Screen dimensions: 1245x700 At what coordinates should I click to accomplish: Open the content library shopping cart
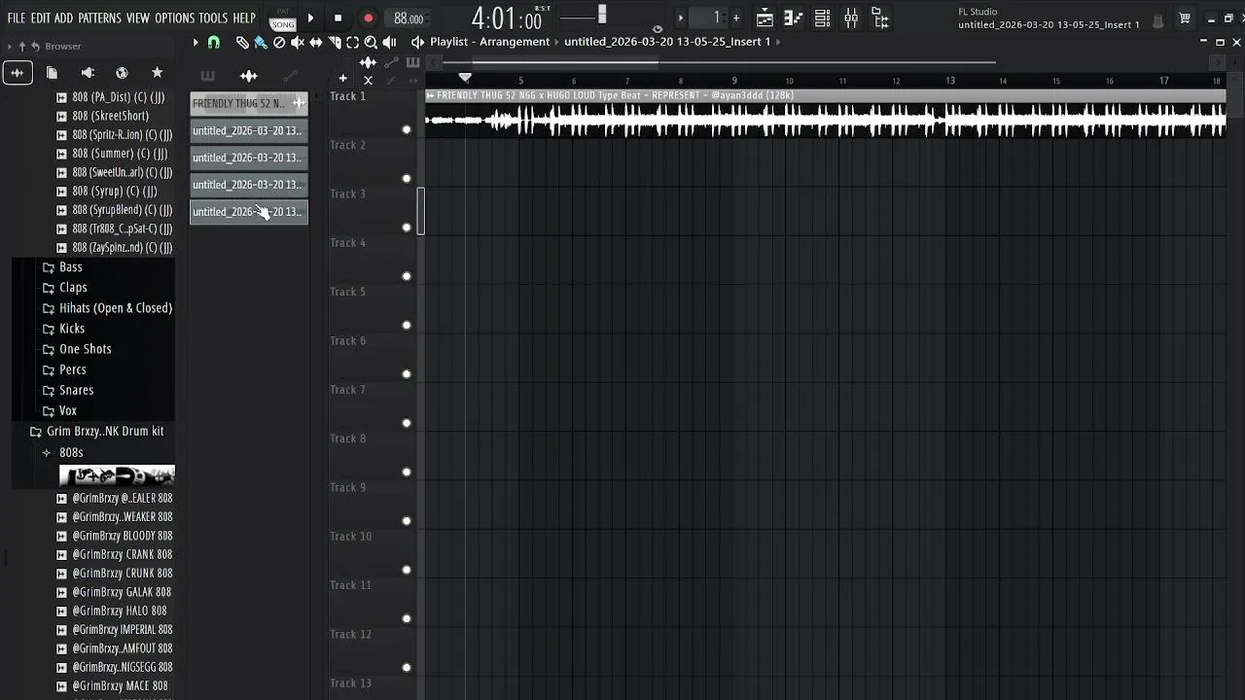(x=1185, y=18)
